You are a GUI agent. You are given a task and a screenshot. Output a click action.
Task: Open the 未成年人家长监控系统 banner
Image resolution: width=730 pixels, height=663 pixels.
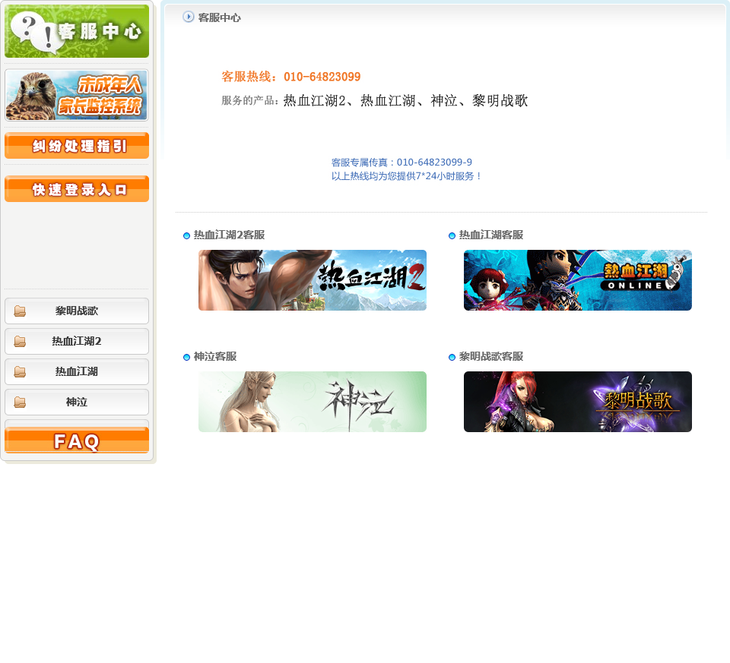click(77, 96)
